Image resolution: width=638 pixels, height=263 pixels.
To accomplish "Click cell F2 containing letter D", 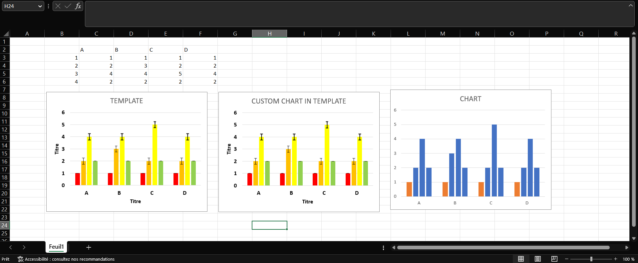I will point(200,50).
